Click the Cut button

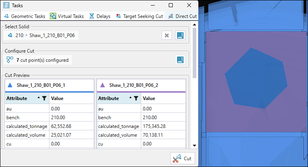coord(183,158)
